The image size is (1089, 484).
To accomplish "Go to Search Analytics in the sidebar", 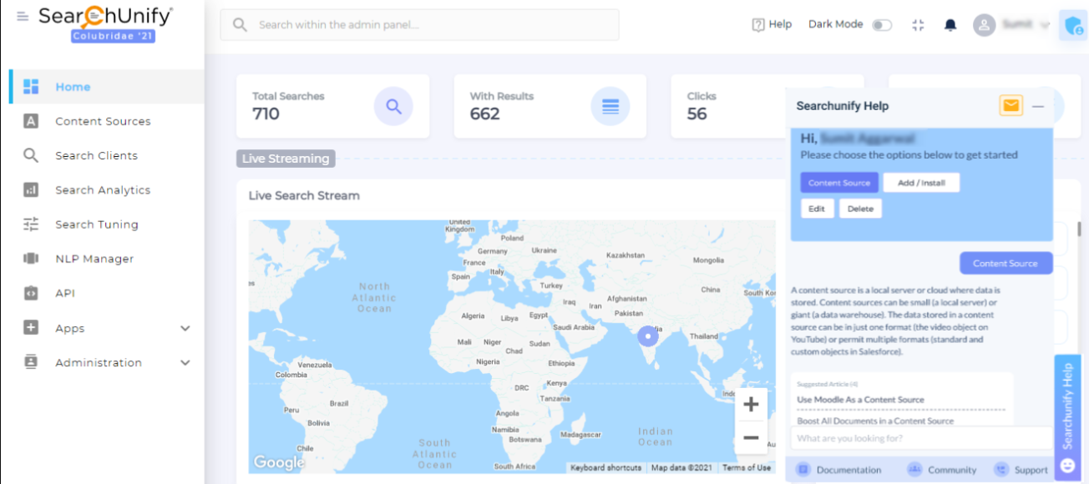I will click(x=103, y=190).
